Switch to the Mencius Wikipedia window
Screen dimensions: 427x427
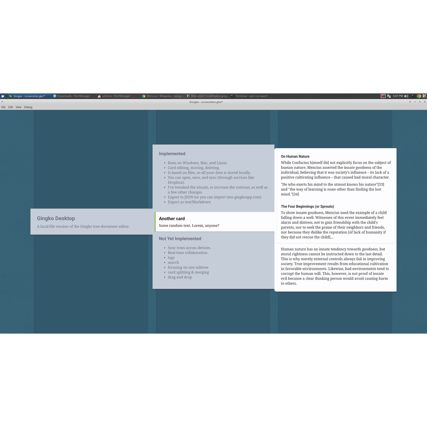[x=163, y=96]
